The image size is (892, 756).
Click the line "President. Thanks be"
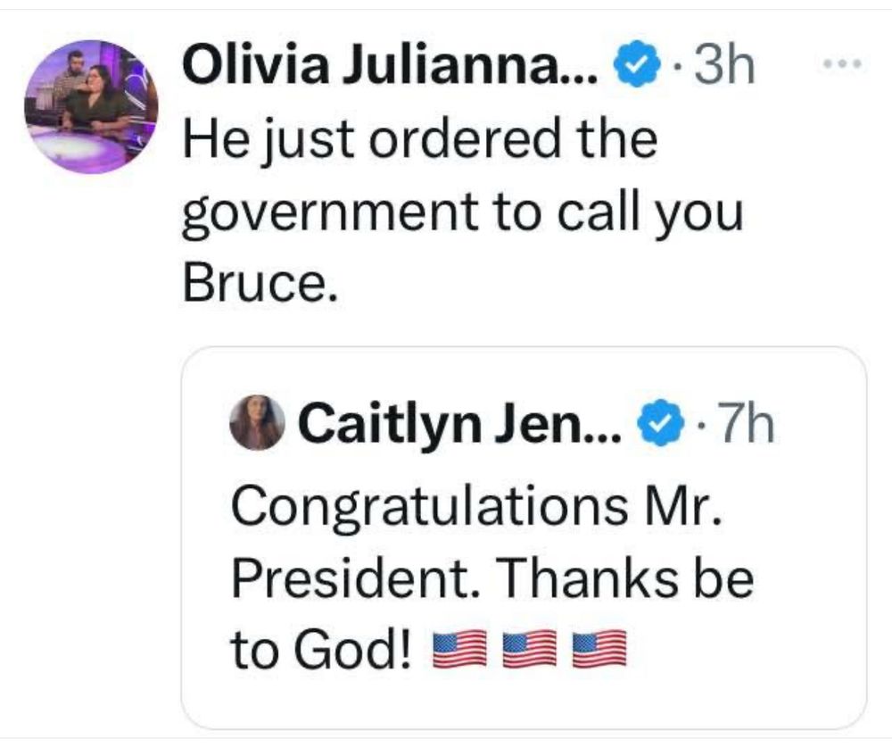click(x=492, y=579)
